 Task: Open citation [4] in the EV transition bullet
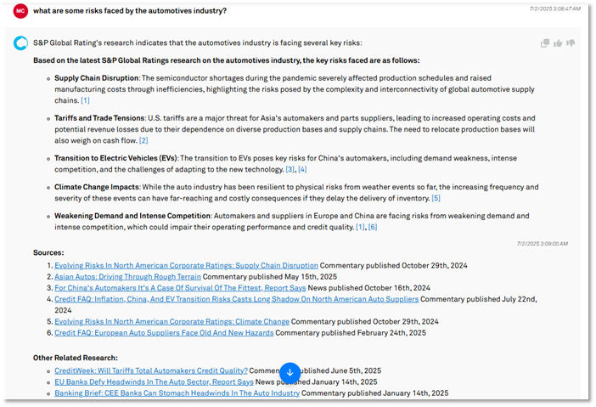coord(302,169)
